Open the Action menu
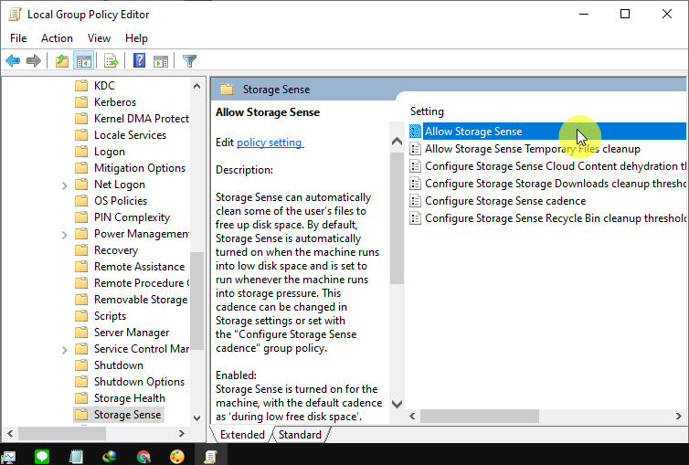The image size is (689, 465). pyautogui.click(x=57, y=38)
